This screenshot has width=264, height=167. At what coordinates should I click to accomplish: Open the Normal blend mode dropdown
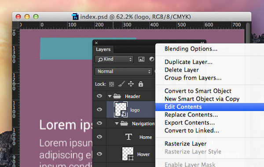tap(124, 72)
